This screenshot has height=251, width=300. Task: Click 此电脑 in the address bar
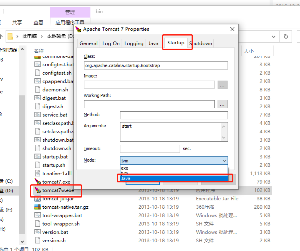pos(30,36)
